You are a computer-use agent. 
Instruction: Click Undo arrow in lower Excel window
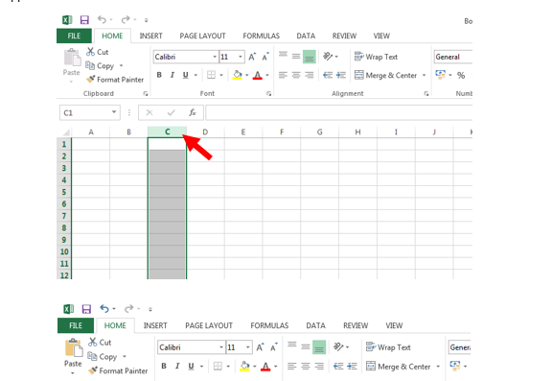click(x=104, y=309)
